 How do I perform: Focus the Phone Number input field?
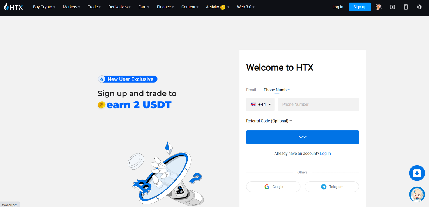point(318,104)
